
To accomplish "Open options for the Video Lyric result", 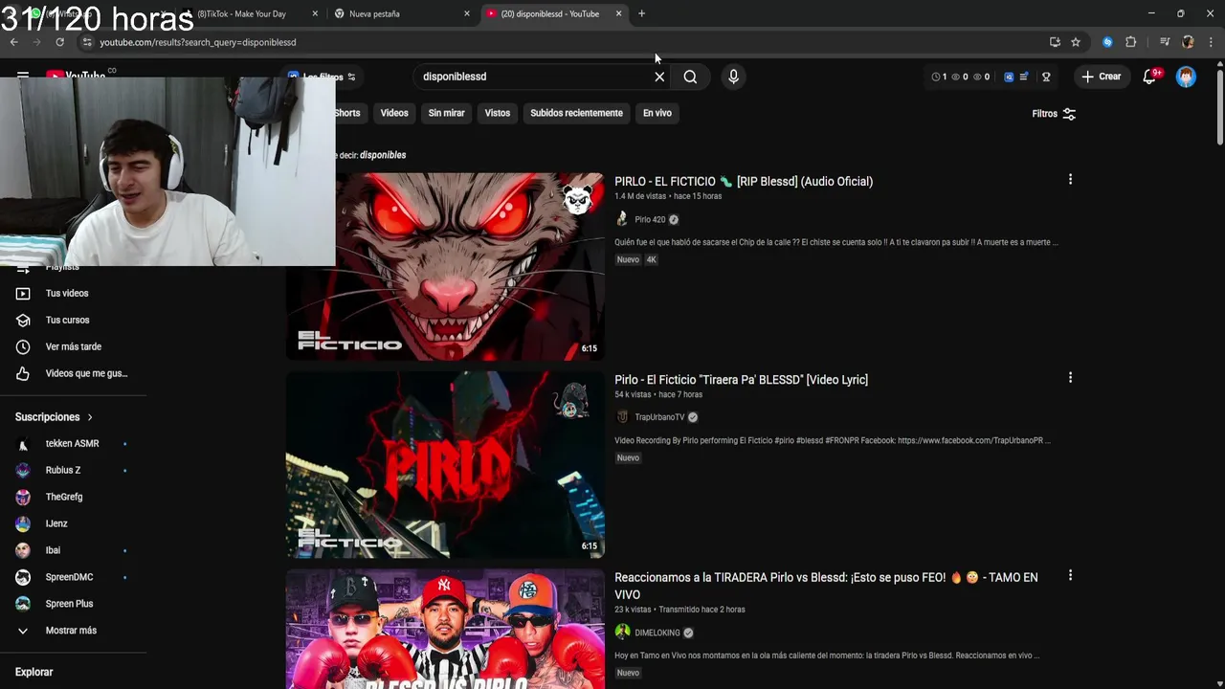I will point(1070,378).
